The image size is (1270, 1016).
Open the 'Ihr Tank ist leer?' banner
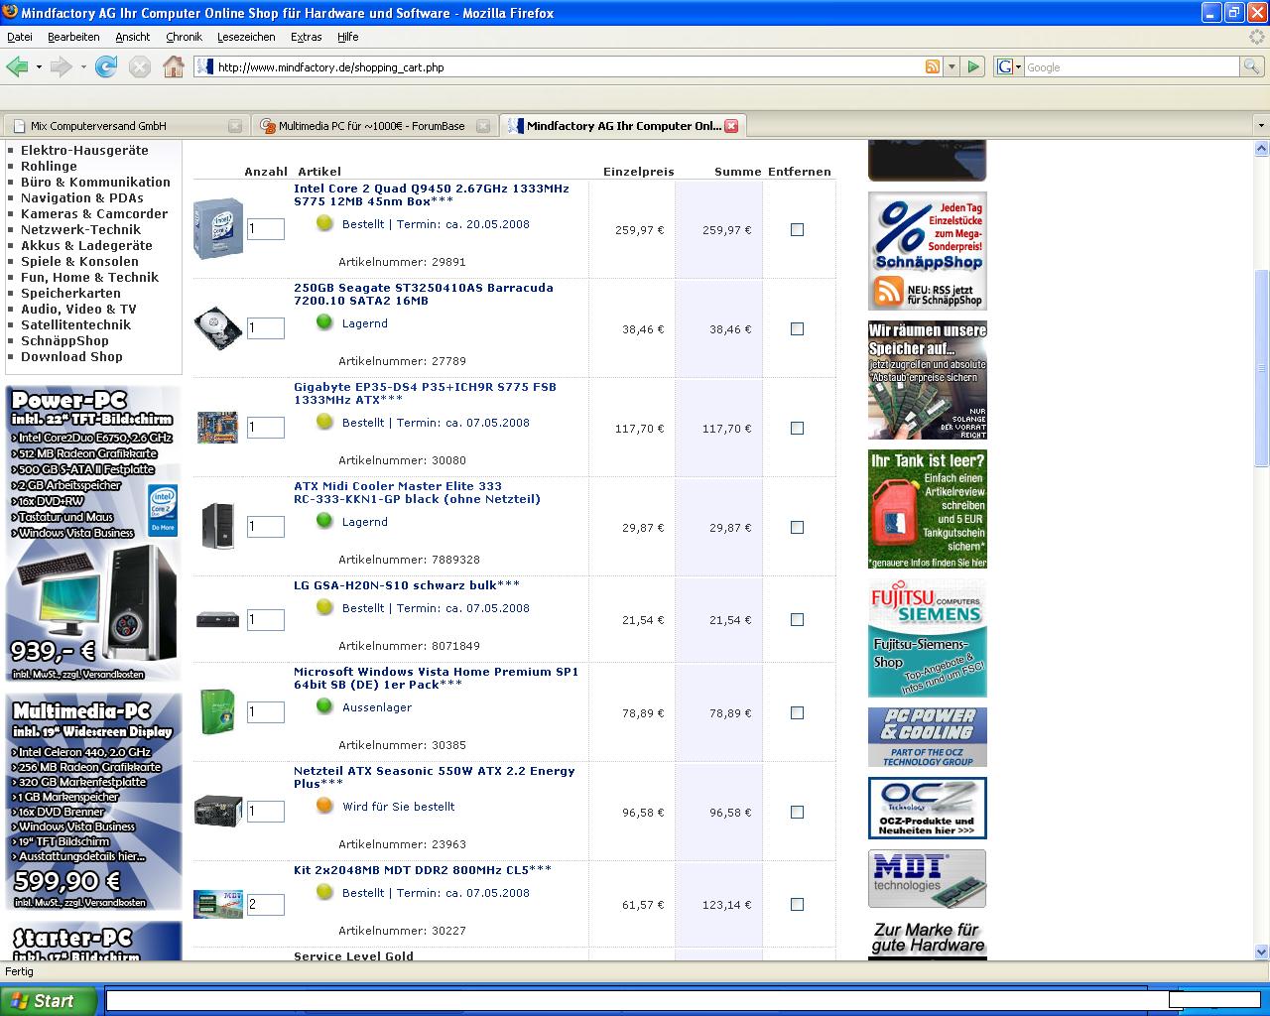pyautogui.click(x=928, y=509)
